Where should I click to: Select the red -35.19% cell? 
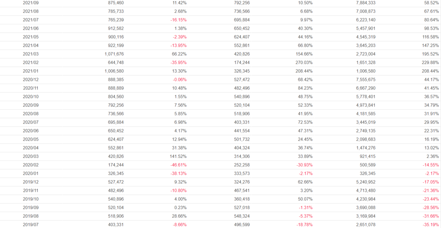pyautogui.click(x=429, y=224)
